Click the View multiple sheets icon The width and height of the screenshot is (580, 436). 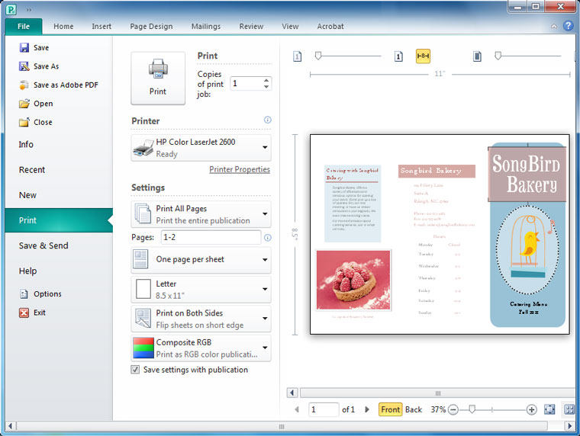coord(569,409)
